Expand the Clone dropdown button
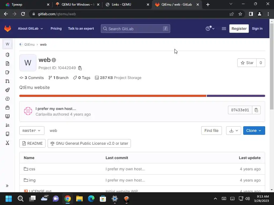The width and height of the screenshot is (274, 205). pos(254,131)
